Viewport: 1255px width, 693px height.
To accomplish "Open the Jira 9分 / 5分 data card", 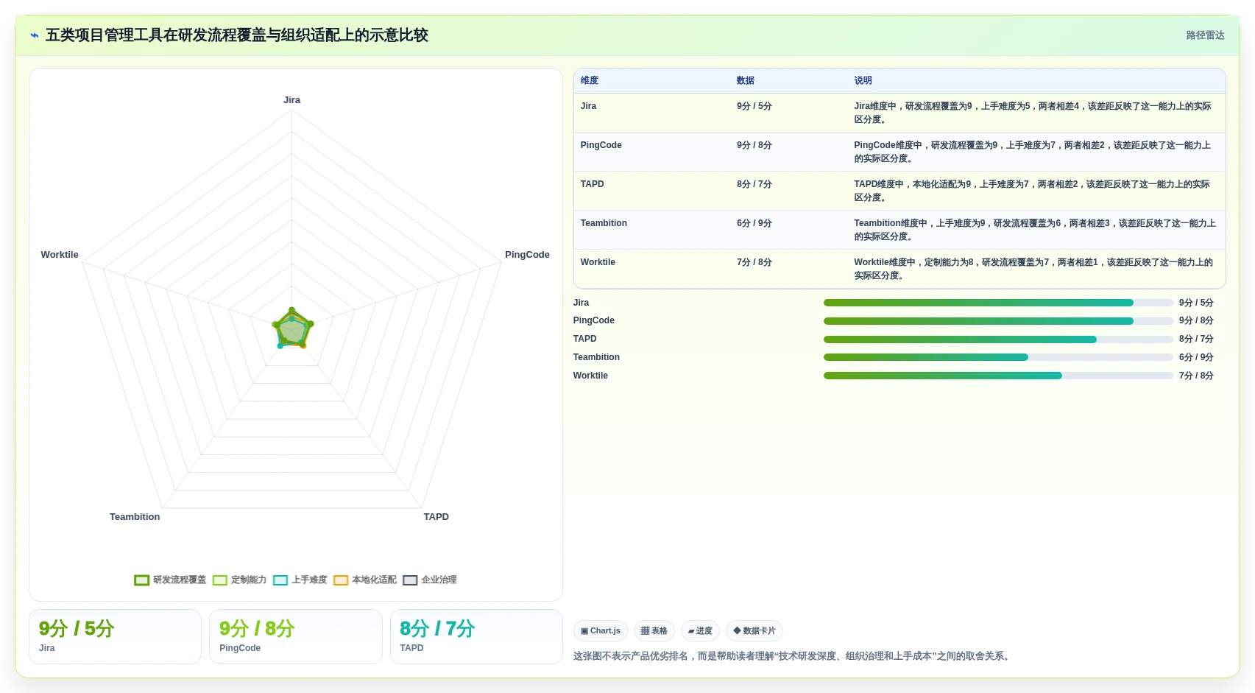I will [115, 636].
